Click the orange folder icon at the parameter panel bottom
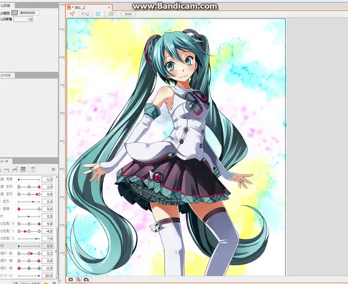 46,283
